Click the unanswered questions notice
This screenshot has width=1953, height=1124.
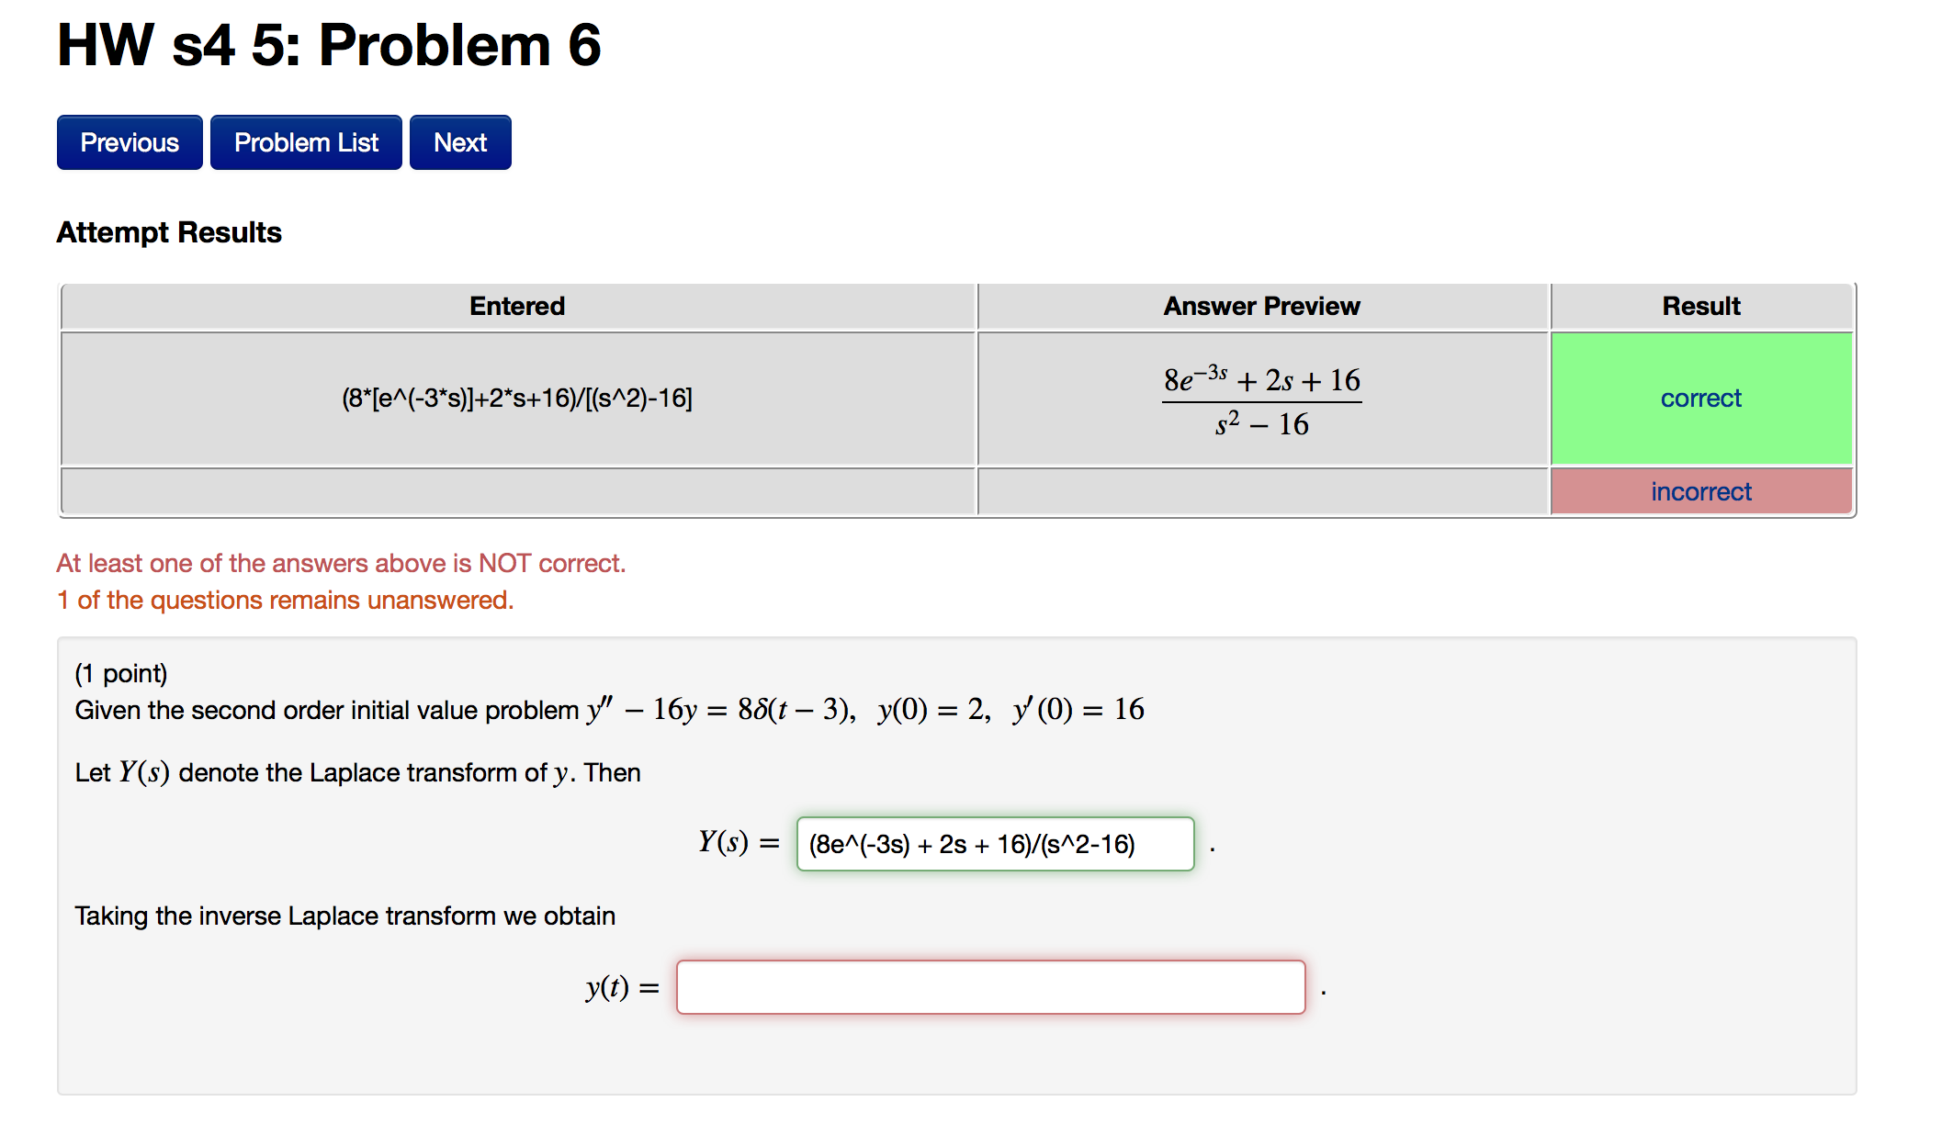(x=285, y=599)
